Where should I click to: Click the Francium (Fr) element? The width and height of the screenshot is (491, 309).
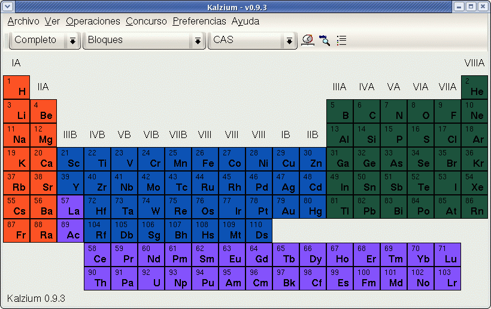(x=17, y=231)
